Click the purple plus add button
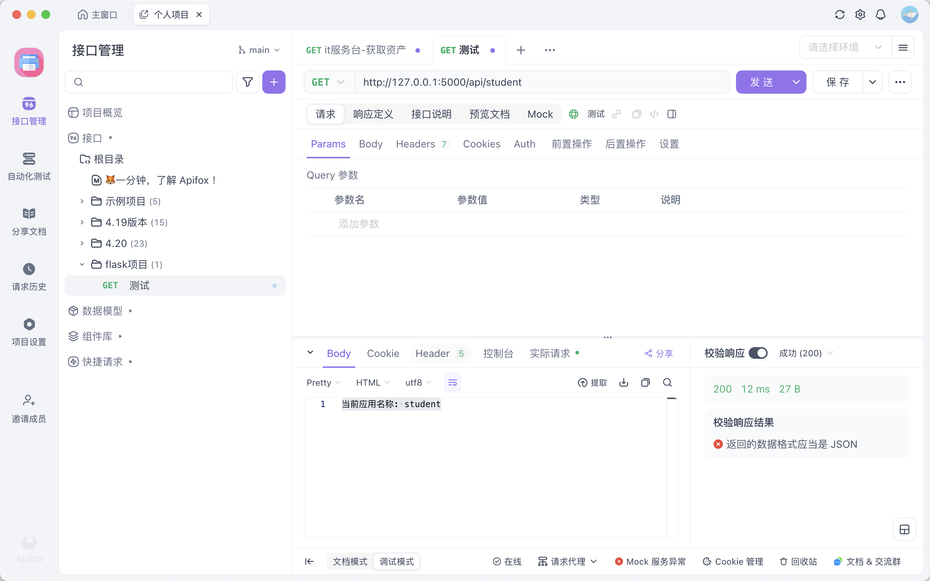The image size is (930, 581). coord(274,82)
